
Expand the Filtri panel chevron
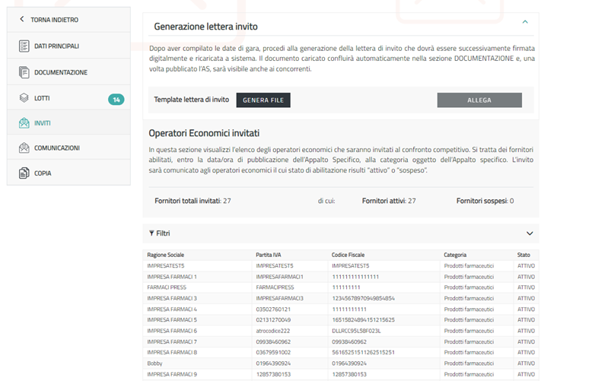point(530,233)
